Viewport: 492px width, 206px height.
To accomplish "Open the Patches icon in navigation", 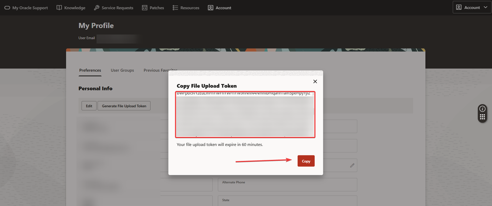I will tap(145, 8).
